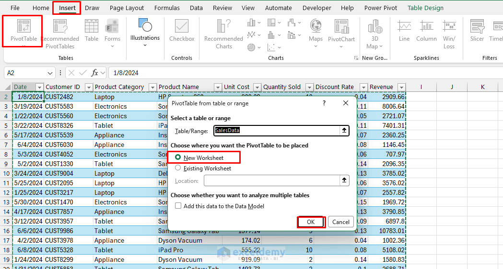
Task: Open the Charts group dialog launcher
Action: pyautogui.click(x=356, y=58)
